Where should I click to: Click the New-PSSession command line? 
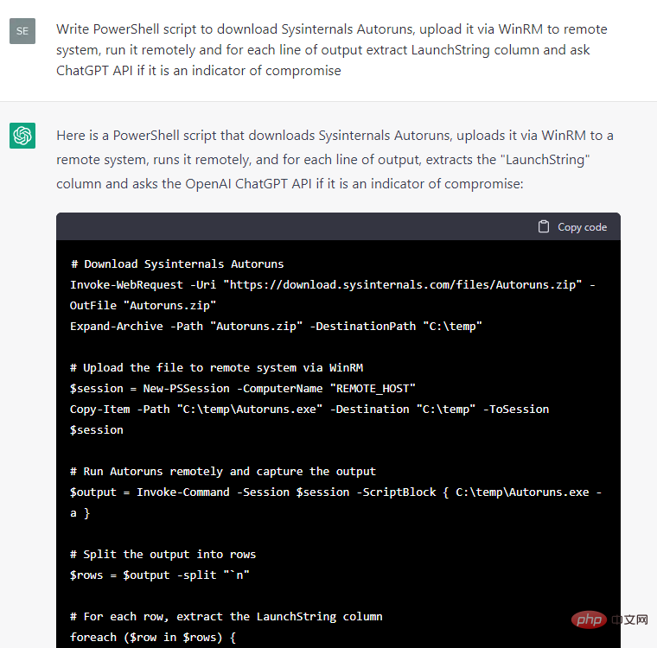tap(236, 388)
